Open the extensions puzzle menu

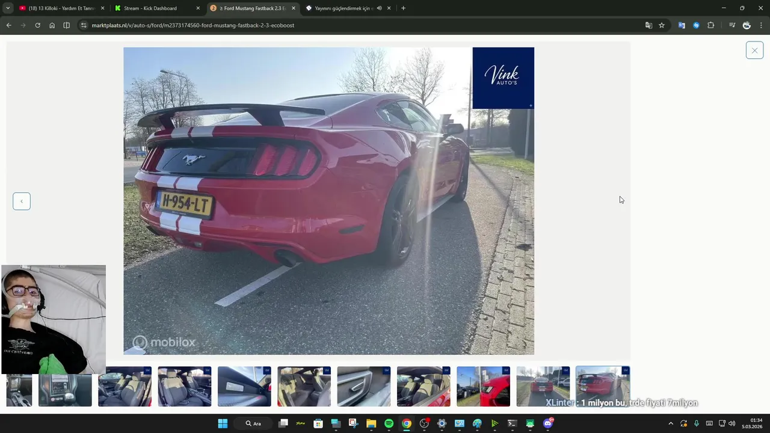click(711, 25)
